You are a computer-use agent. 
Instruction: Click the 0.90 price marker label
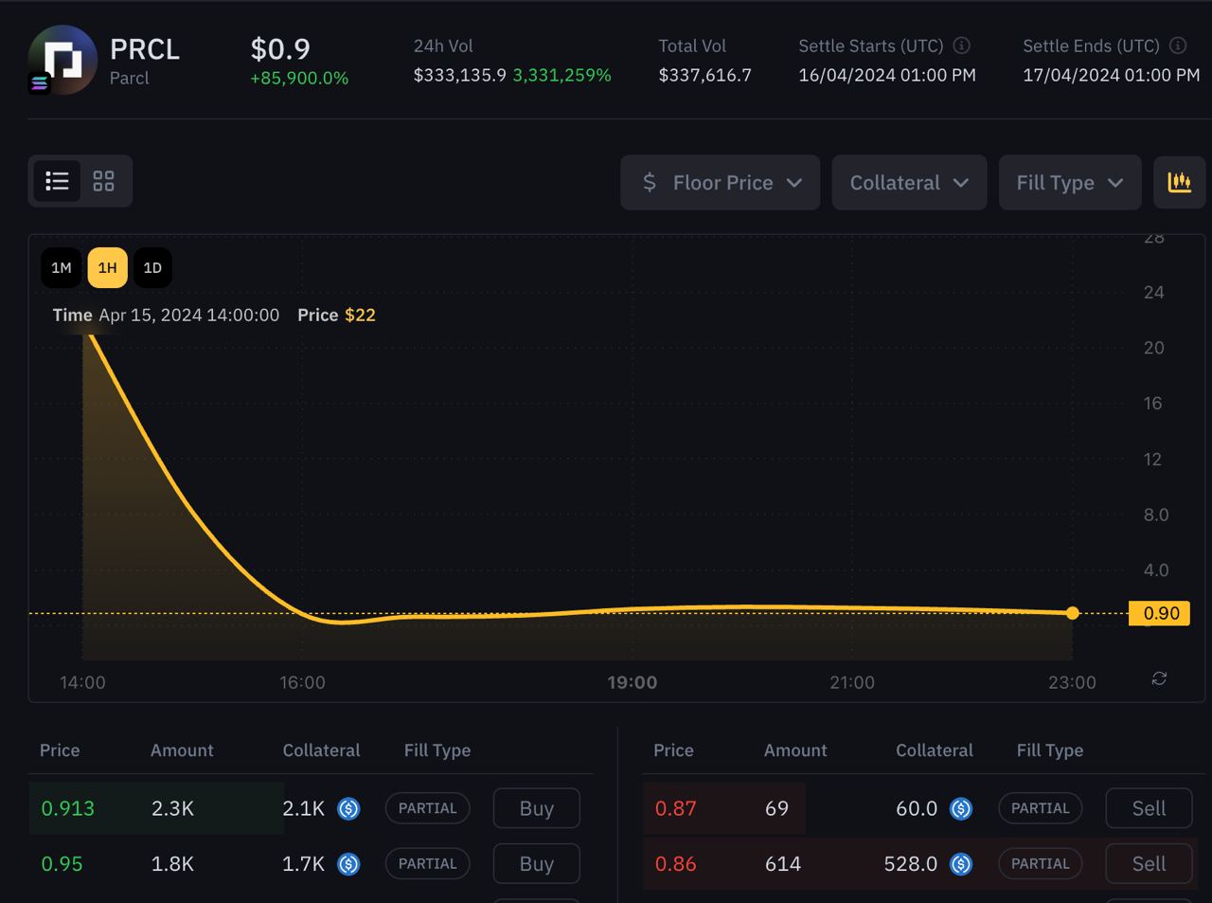click(1160, 613)
